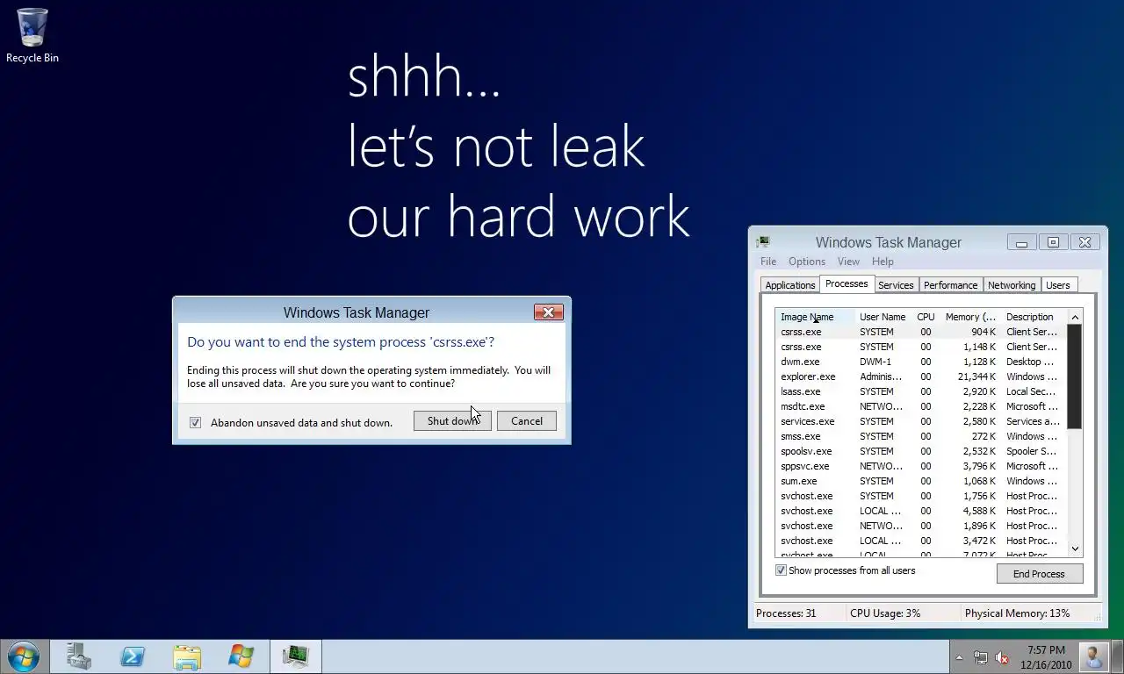Sort by CPU column header

tap(926, 317)
